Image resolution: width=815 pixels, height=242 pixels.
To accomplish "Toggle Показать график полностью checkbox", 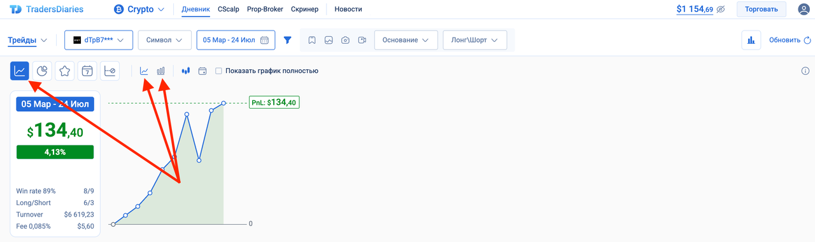I will (x=219, y=71).
